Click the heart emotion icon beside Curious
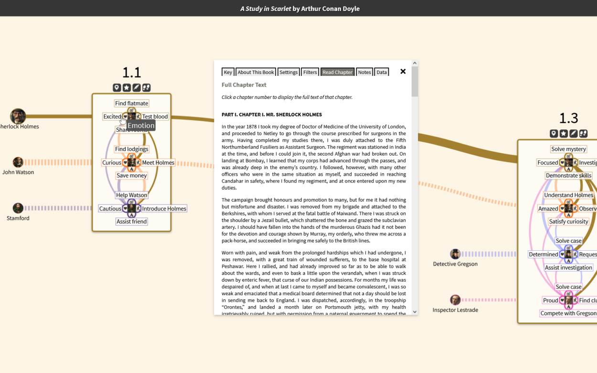Screen dimensions: 597x373 click(126, 163)
